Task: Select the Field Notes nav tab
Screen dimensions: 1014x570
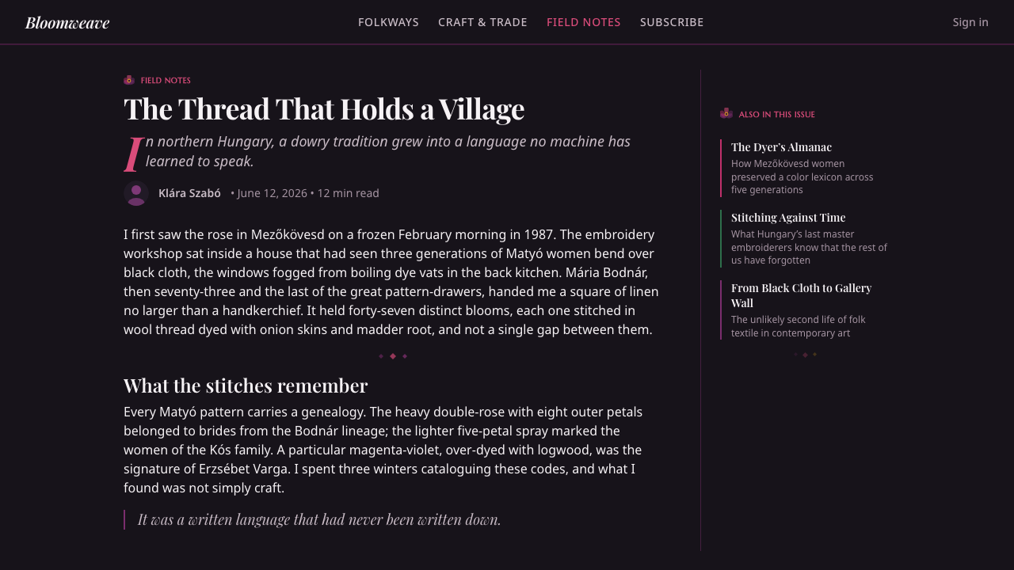Action: point(584,22)
